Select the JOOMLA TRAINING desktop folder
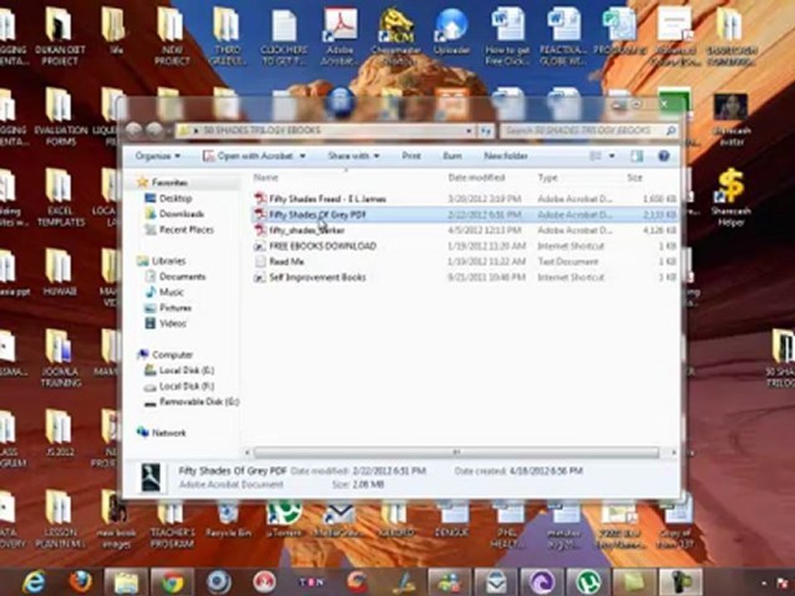This screenshot has height=596, width=795. [60, 358]
